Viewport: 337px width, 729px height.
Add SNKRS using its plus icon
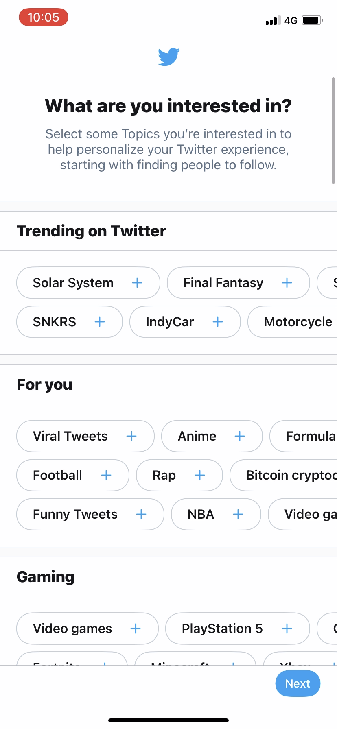99,322
